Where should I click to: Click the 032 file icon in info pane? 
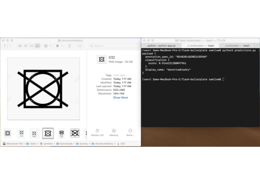(x=102, y=59)
